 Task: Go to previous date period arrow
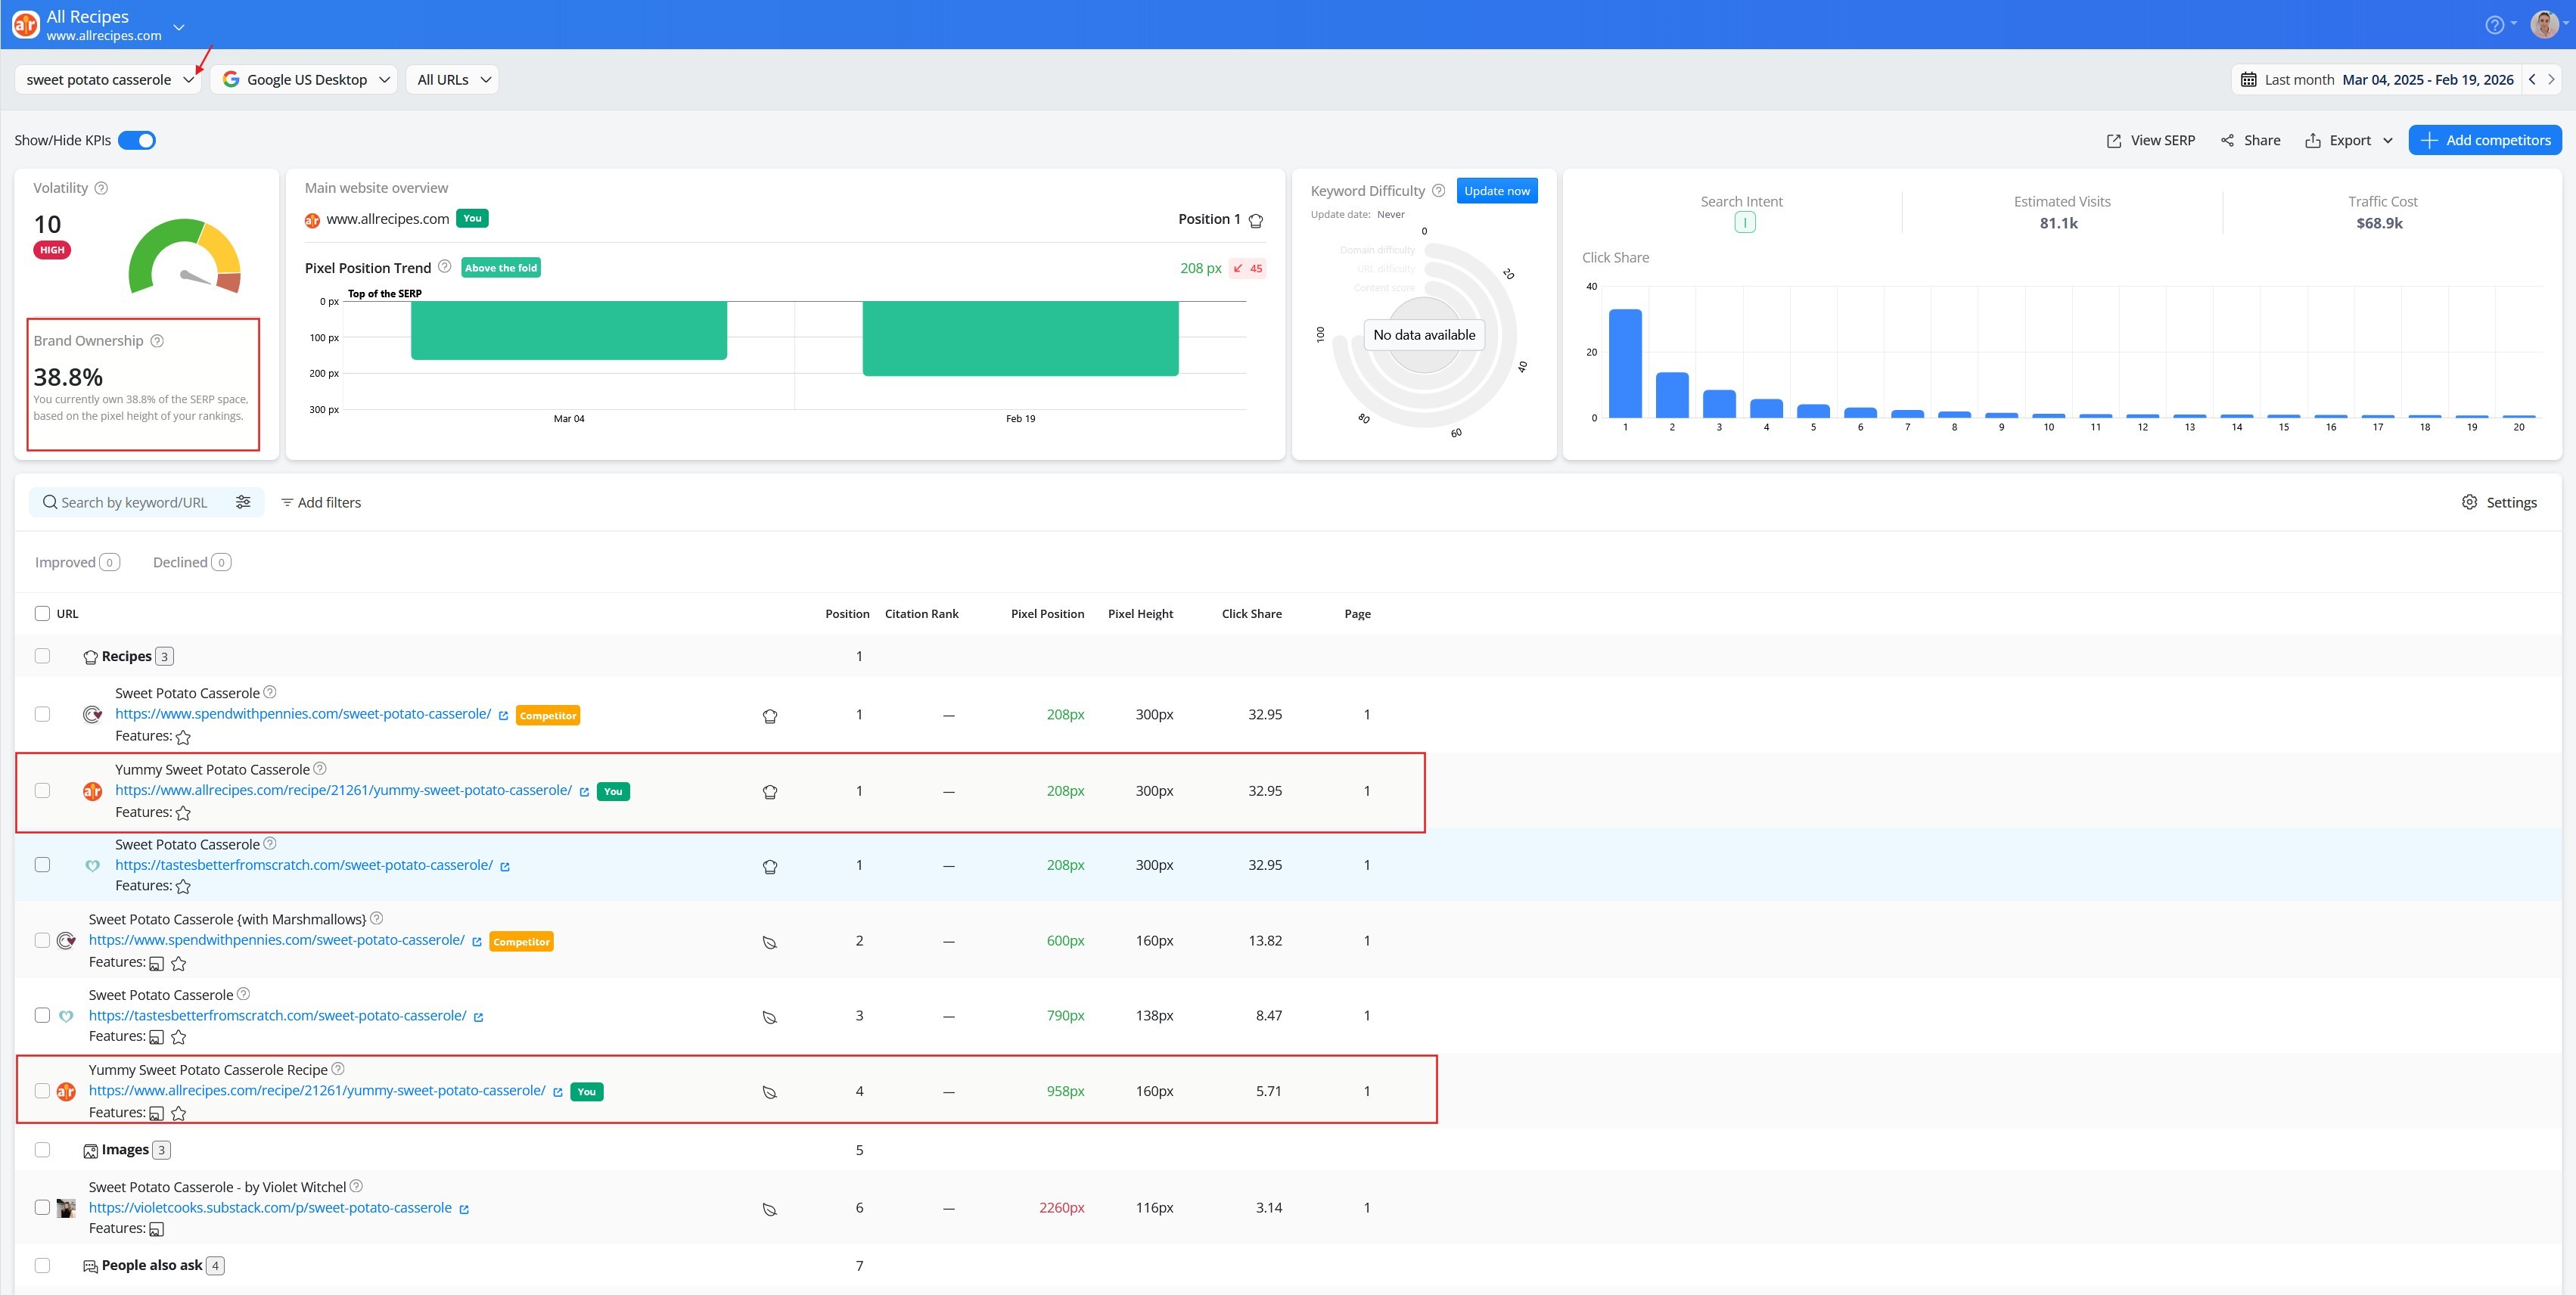click(2532, 80)
